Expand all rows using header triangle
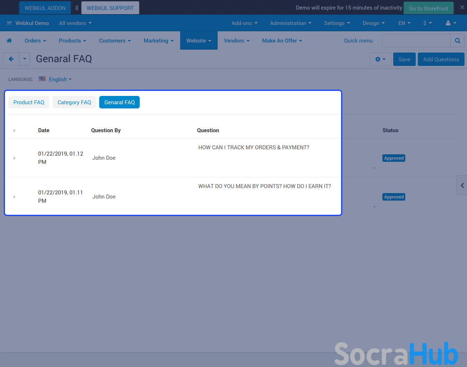This screenshot has width=467, height=367. (15, 131)
